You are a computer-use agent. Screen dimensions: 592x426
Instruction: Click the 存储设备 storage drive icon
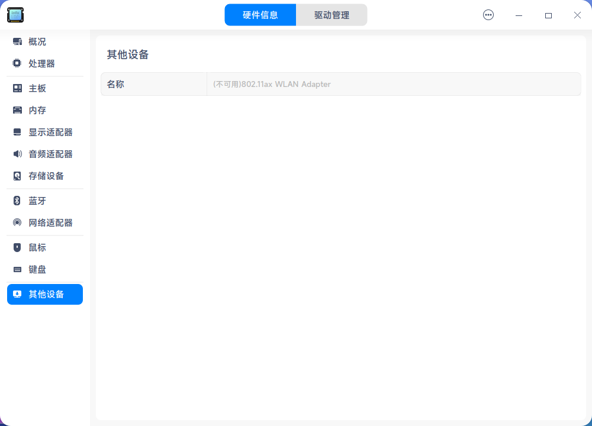point(17,176)
